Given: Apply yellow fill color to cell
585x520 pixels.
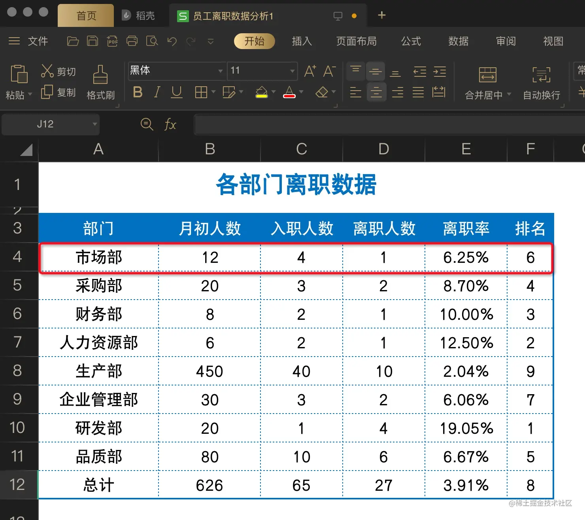Looking at the screenshot, I should click(x=261, y=92).
